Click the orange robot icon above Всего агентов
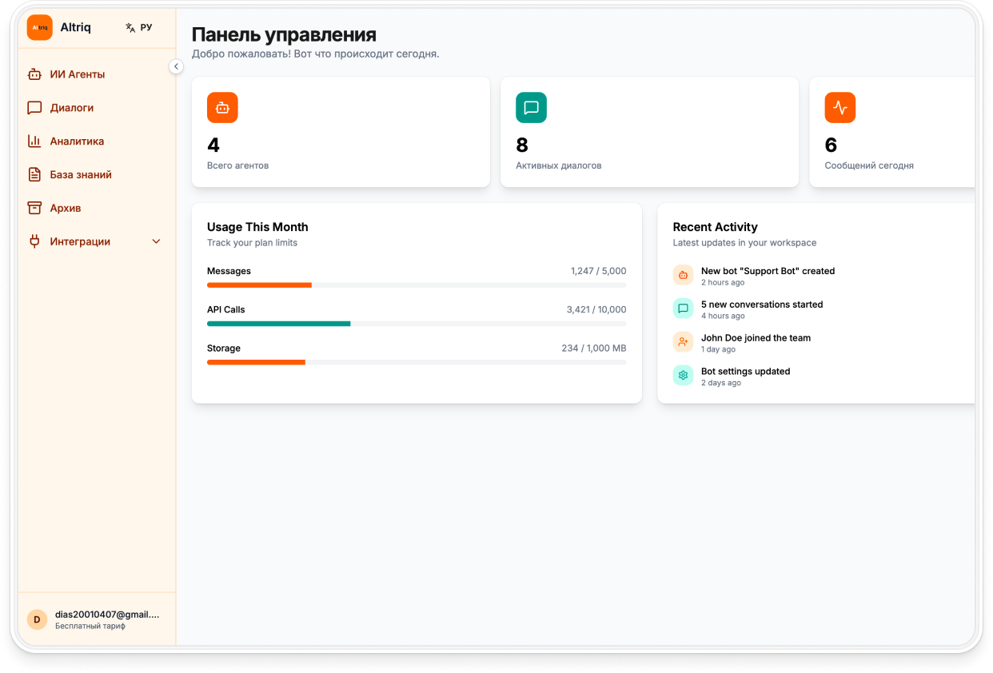 click(x=222, y=108)
